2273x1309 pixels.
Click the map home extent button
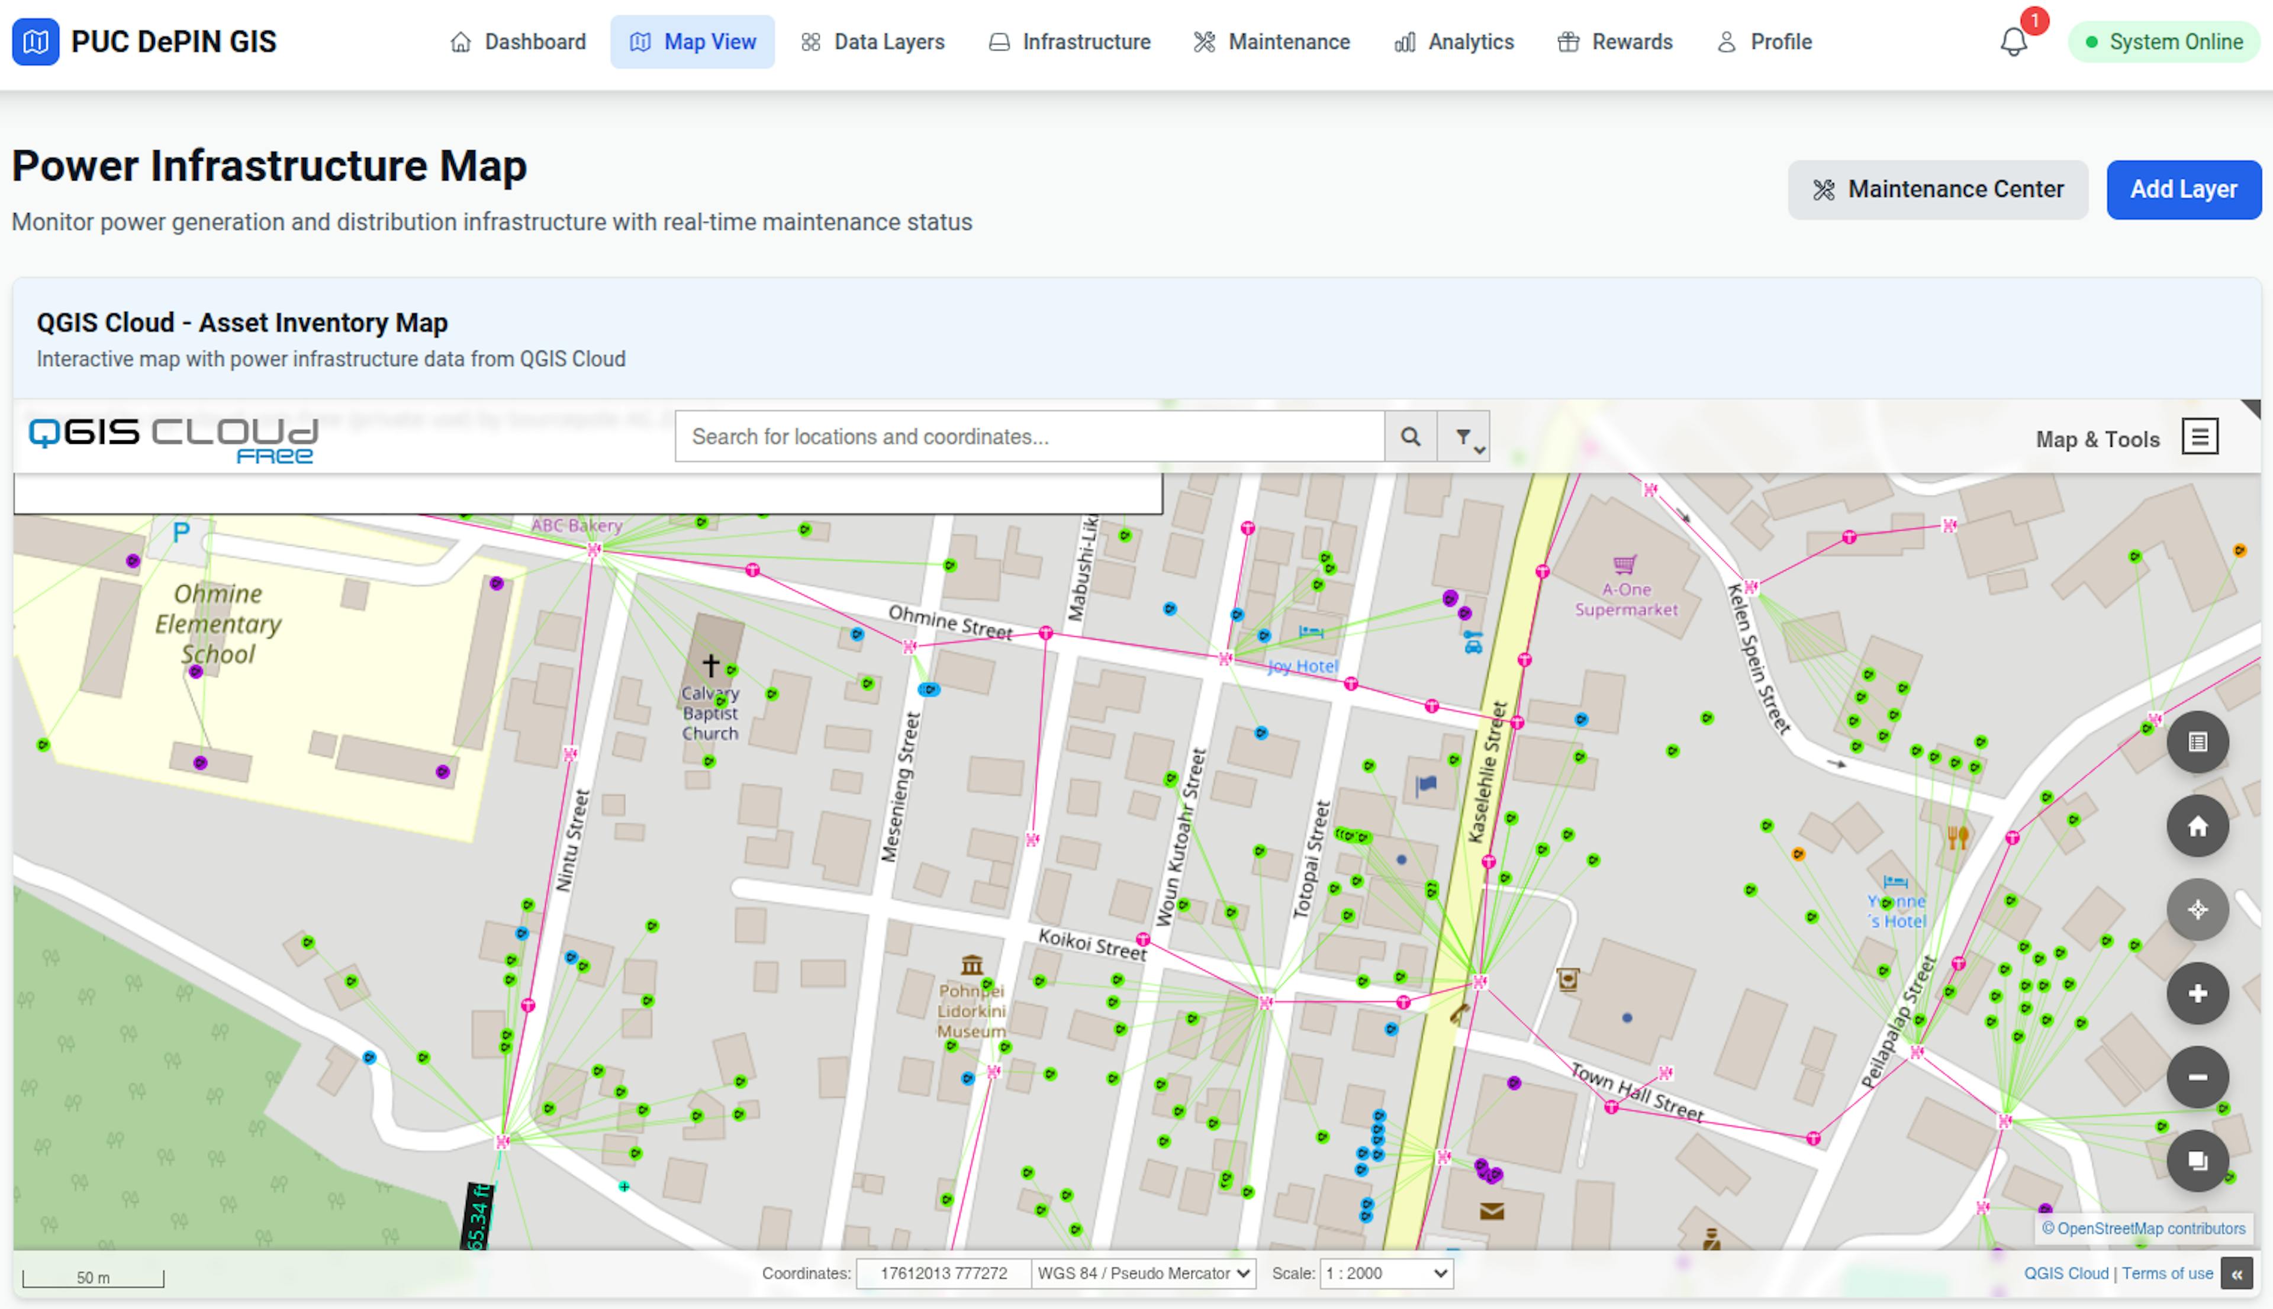pos(2197,826)
